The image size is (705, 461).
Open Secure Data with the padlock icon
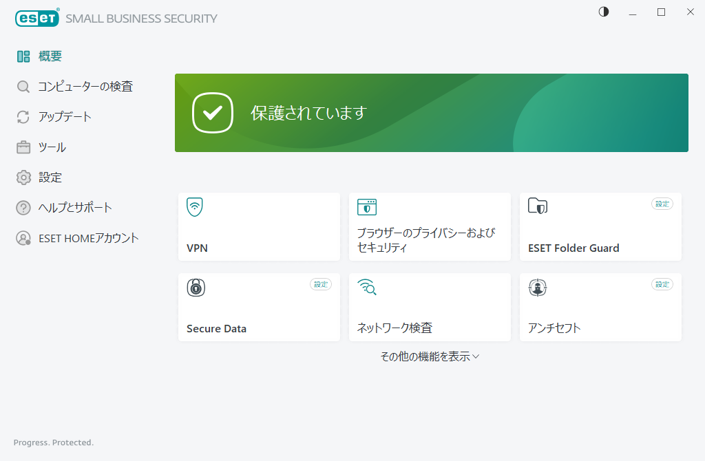pos(196,288)
